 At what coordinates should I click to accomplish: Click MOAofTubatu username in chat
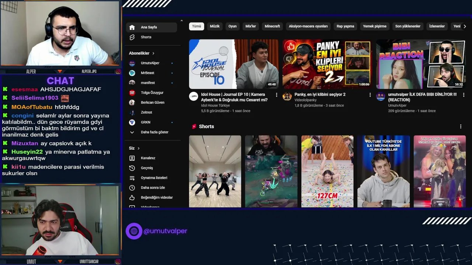32,107
